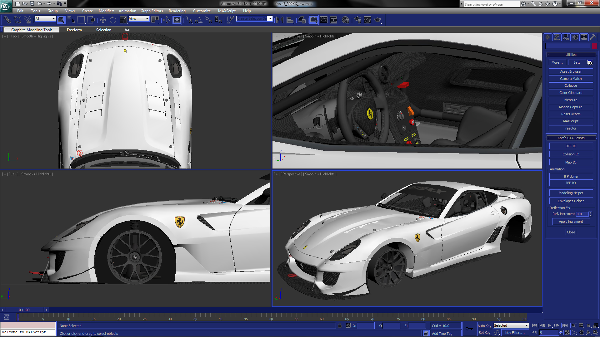Toggle the Selection Lock padlock
The height and width of the screenshot is (337, 600).
[340, 325]
